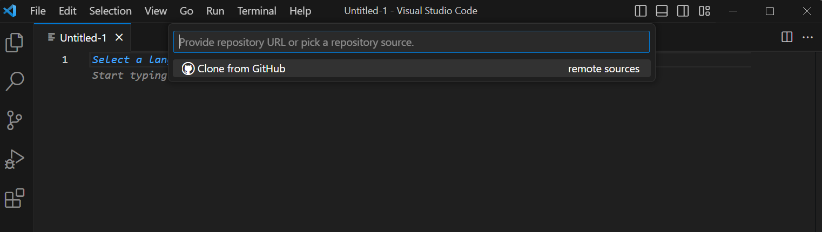
Task: Open the File menu
Action: pyautogui.click(x=38, y=11)
